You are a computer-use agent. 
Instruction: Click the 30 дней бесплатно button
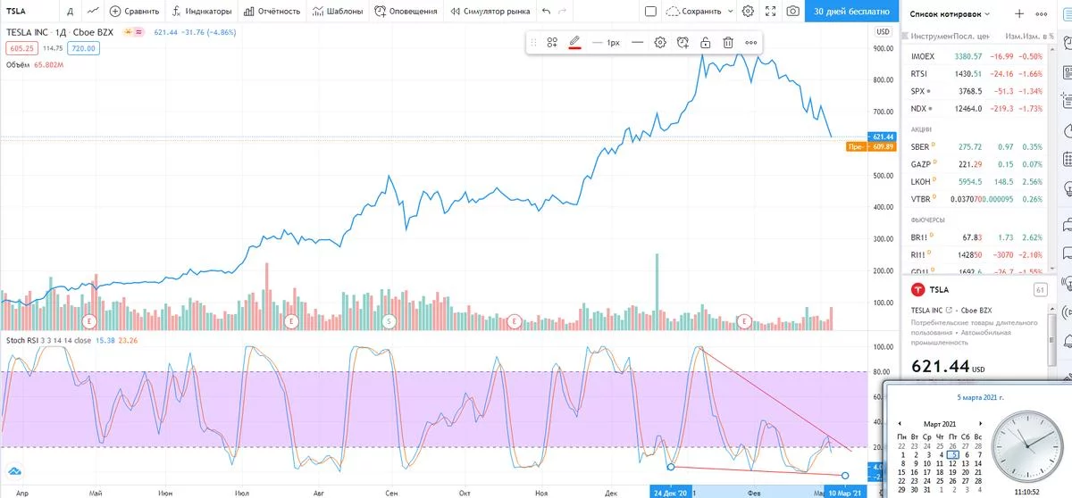coord(852,12)
